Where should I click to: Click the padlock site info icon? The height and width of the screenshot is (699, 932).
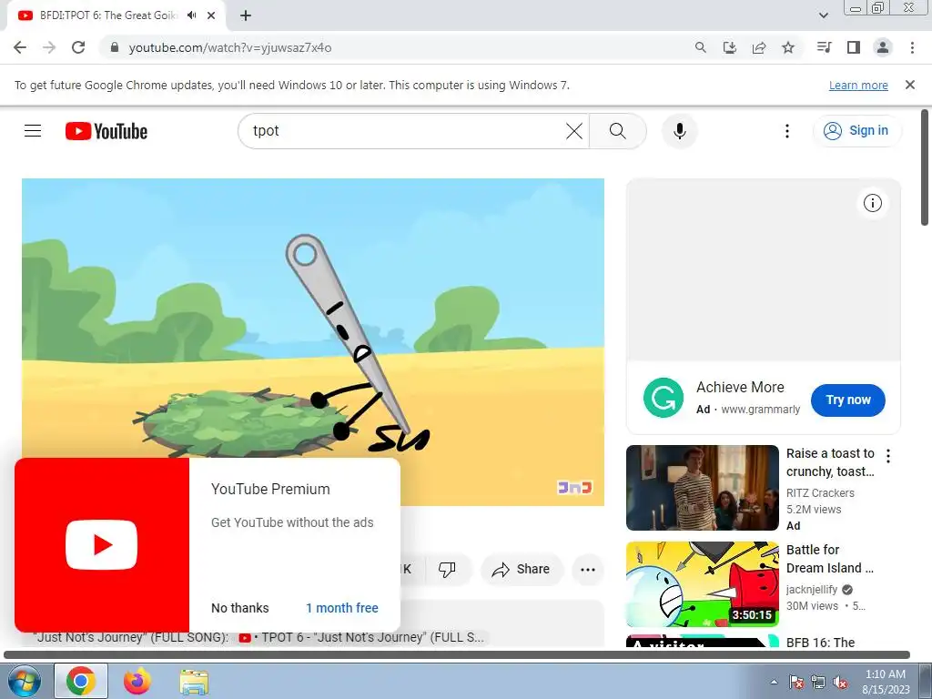pos(116,47)
